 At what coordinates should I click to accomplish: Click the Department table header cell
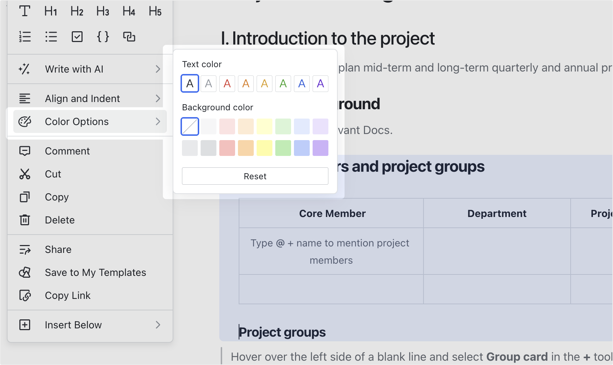tap(497, 213)
